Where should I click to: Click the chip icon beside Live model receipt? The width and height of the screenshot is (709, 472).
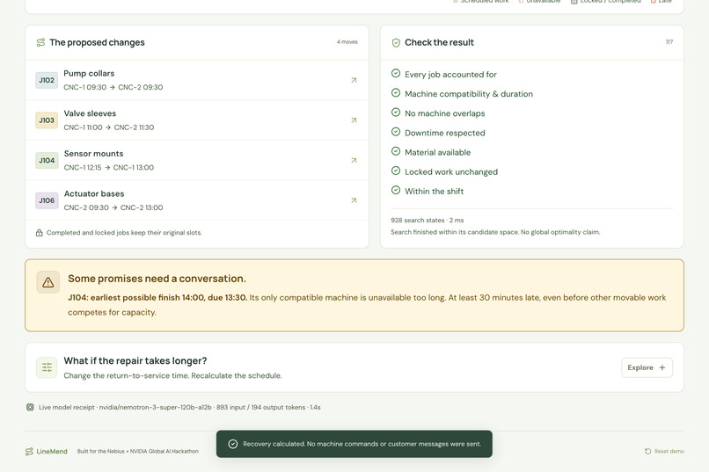click(x=30, y=407)
